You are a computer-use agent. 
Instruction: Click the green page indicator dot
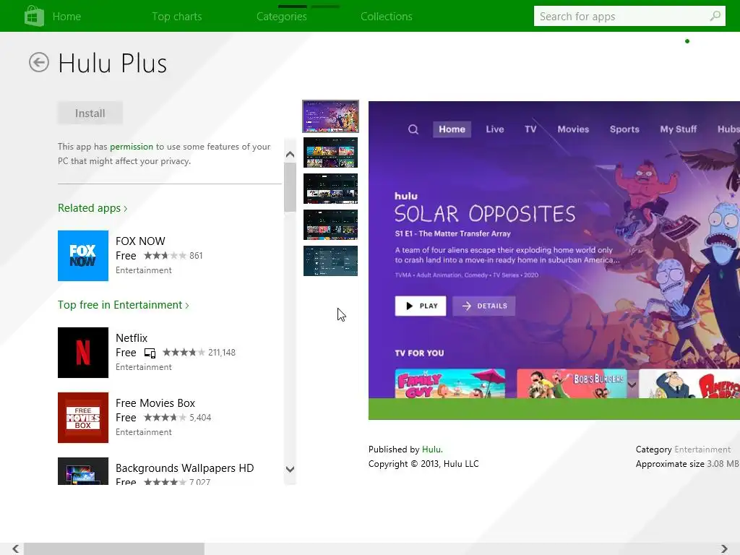(687, 41)
